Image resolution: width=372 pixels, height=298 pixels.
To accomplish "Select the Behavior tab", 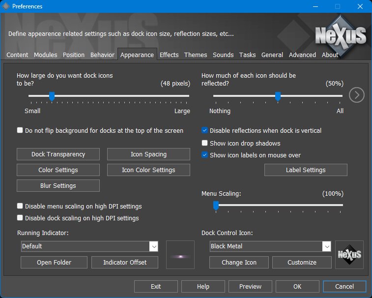I will click(x=102, y=55).
